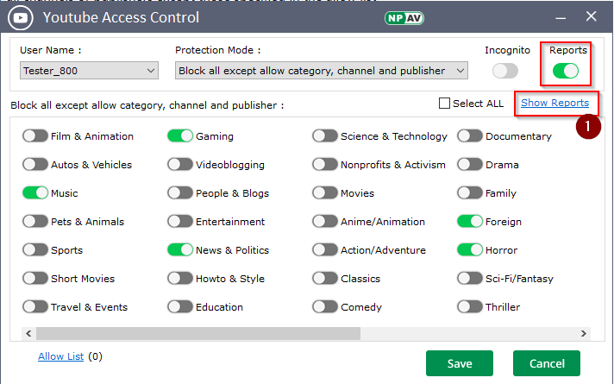Disable the Music category toggle
Image resolution: width=614 pixels, height=384 pixels.
[x=35, y=193]
